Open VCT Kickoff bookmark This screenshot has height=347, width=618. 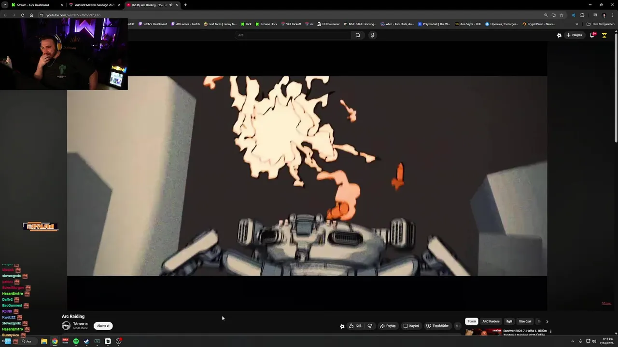[291, 24]
